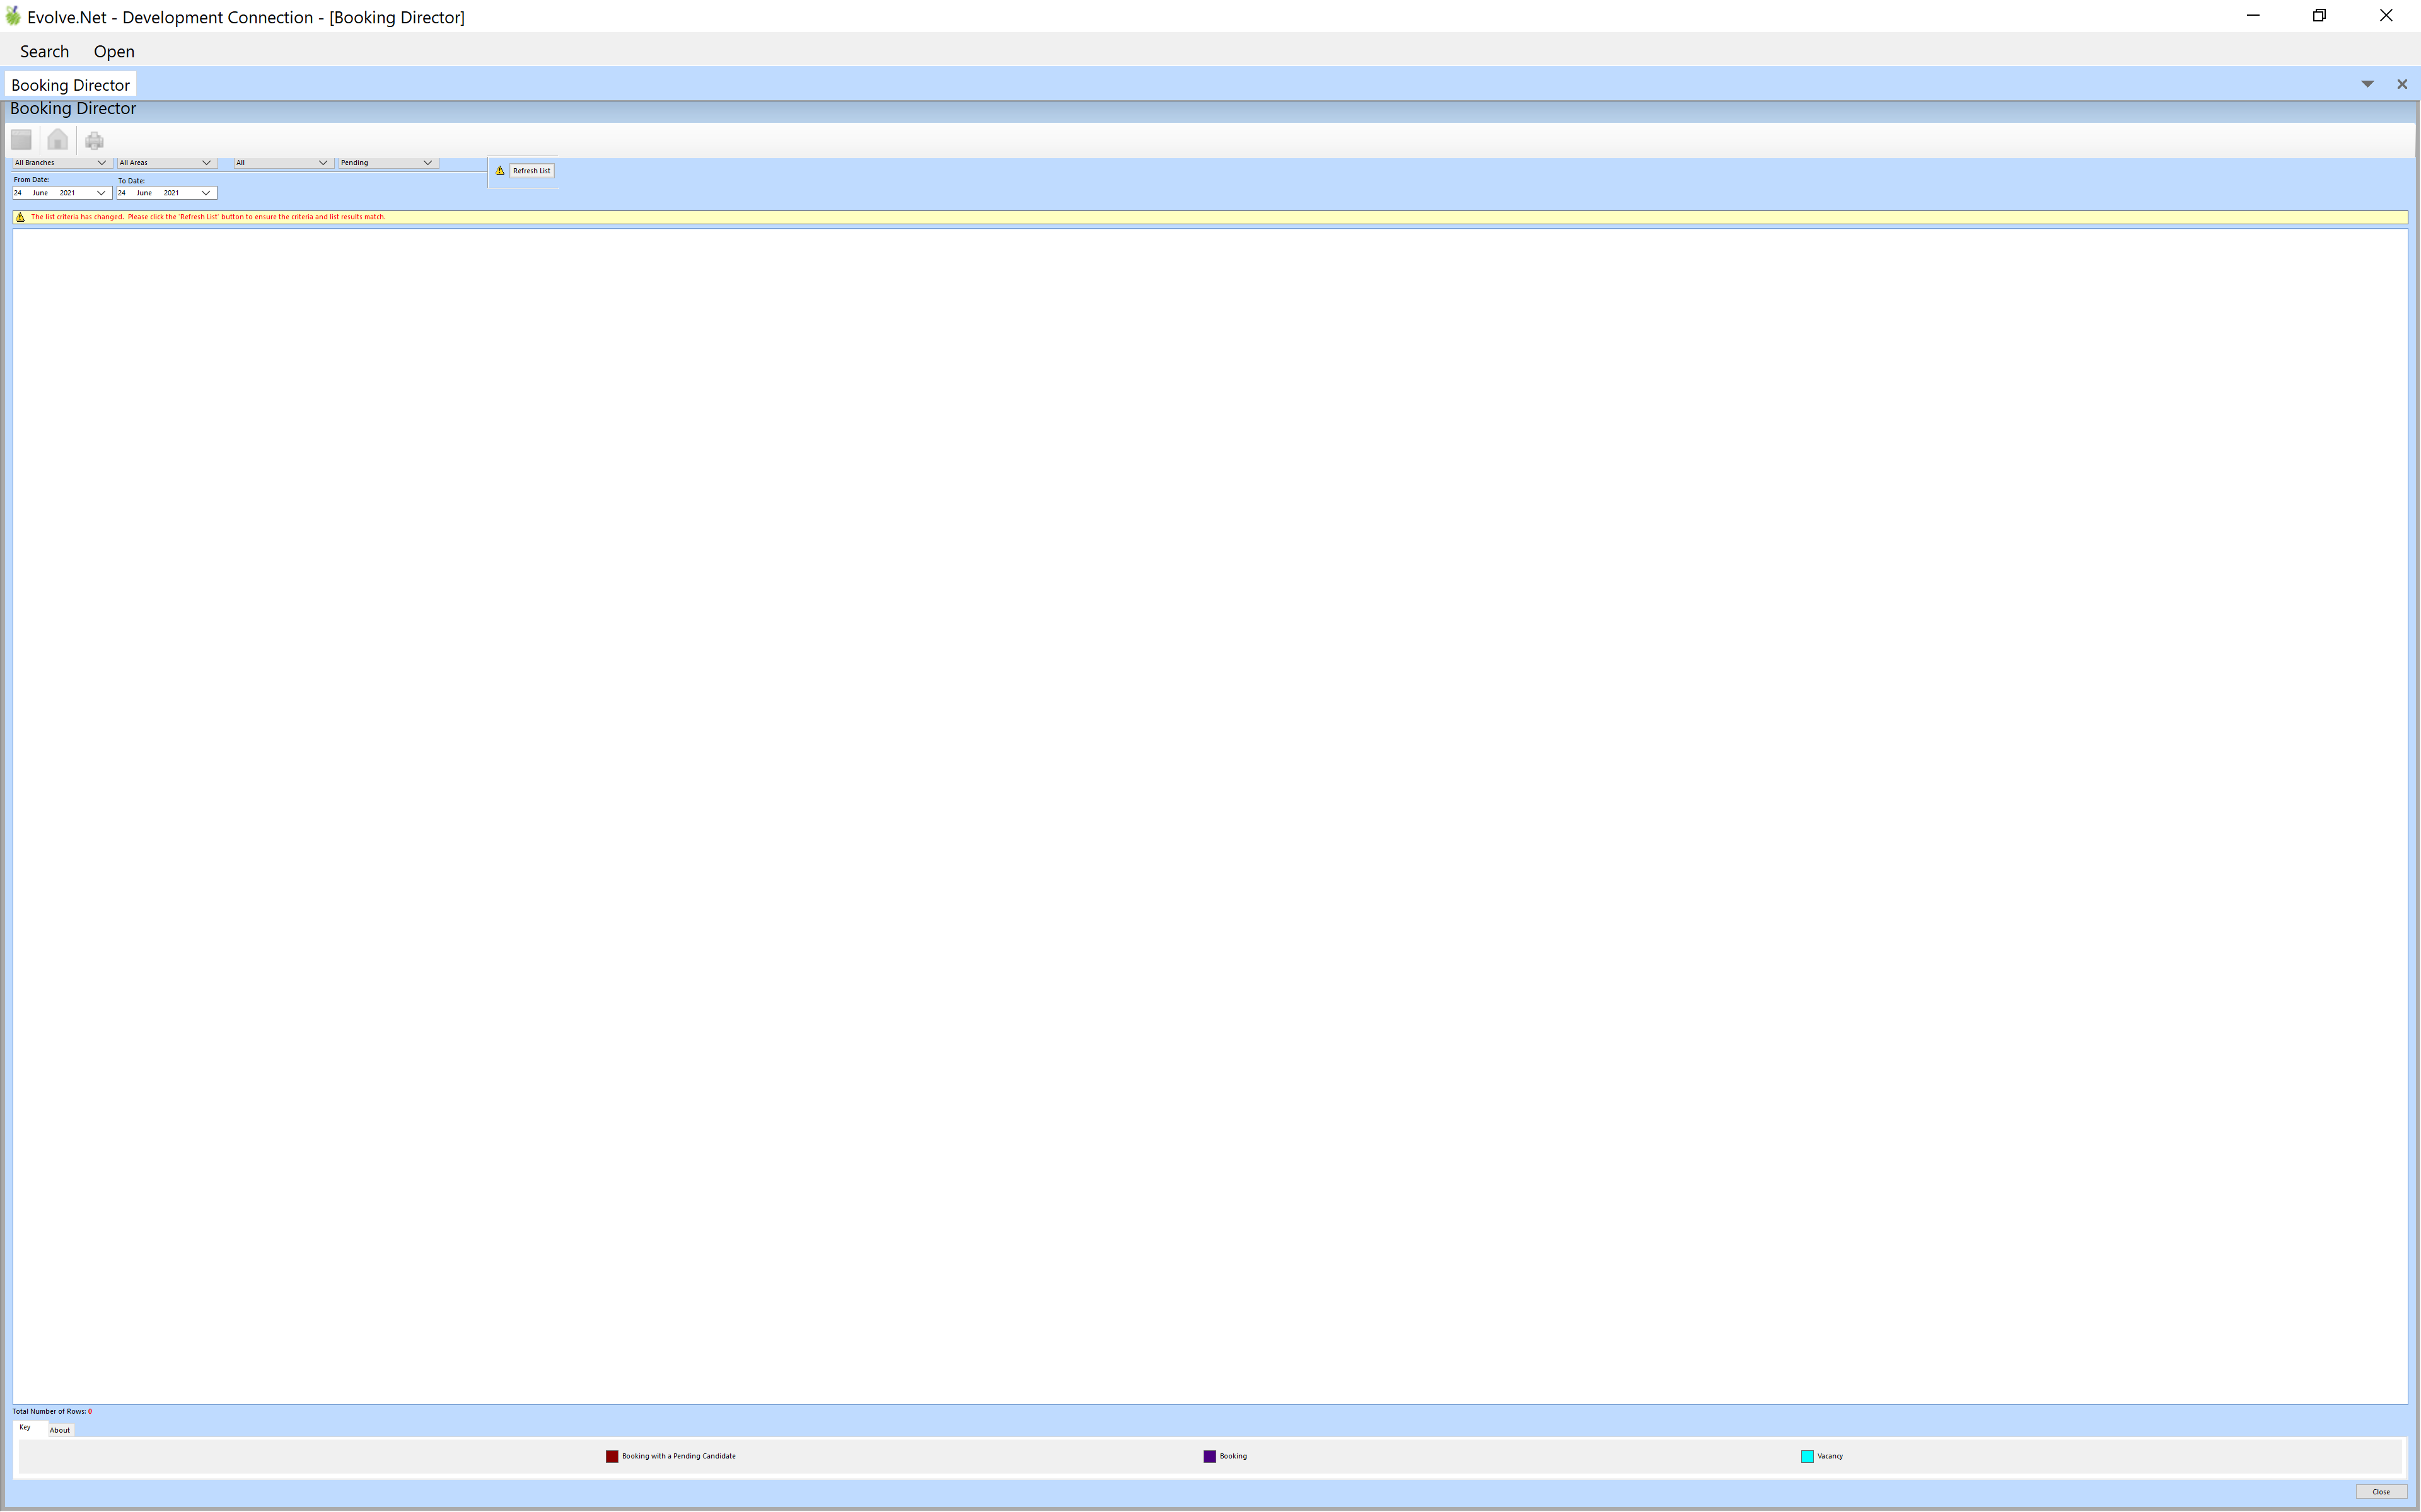
Task: Click the day field in From Date
Action: point(18,193)
